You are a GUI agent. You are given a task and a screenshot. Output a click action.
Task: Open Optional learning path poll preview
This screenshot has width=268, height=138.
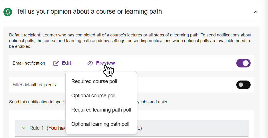(100, 124)
